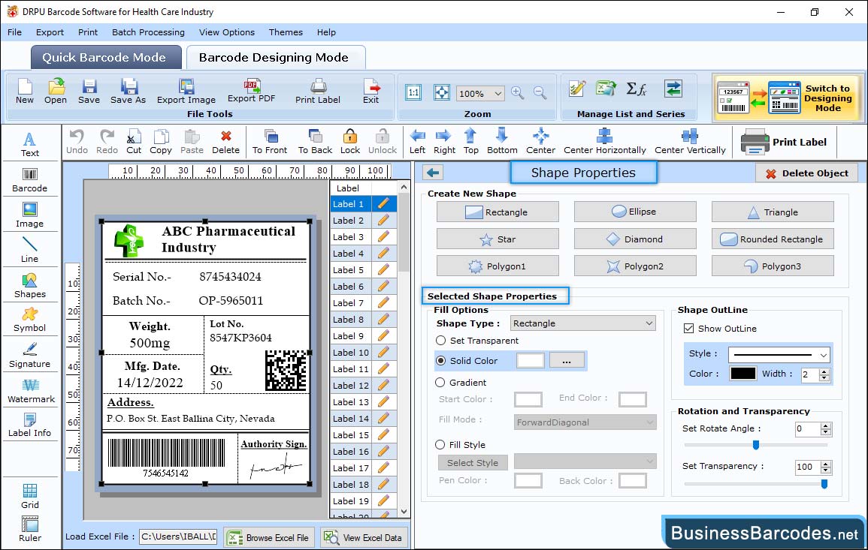
Task: Open an existing file from the toolbar
Action: (x=56, y=92)
